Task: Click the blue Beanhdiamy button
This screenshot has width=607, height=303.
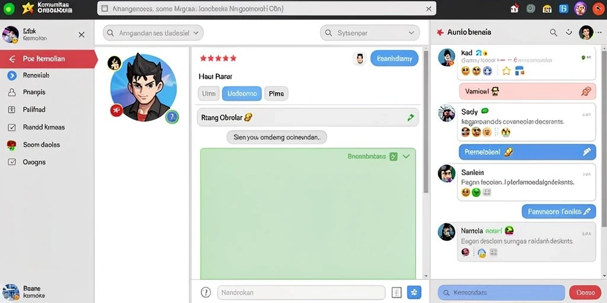Action: coord(394,59)
